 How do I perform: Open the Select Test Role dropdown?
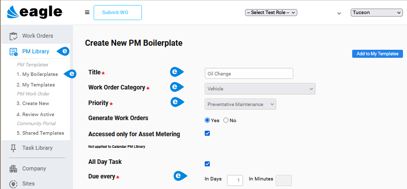click(x=271, y=13)
